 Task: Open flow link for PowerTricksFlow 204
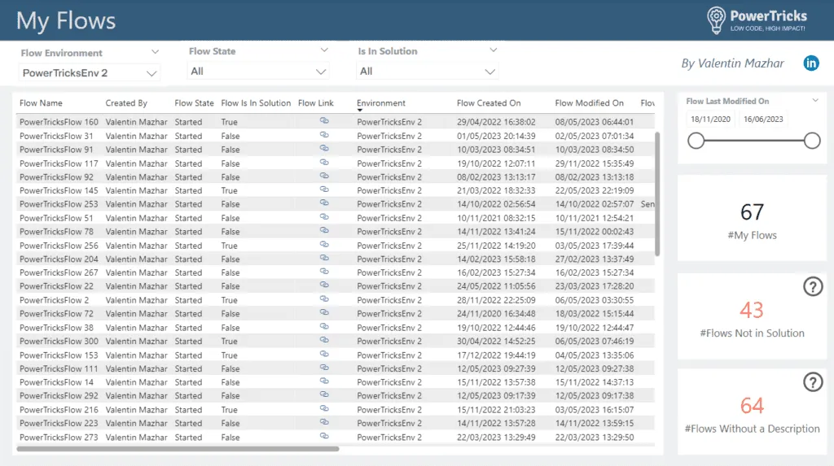point(324,259)
